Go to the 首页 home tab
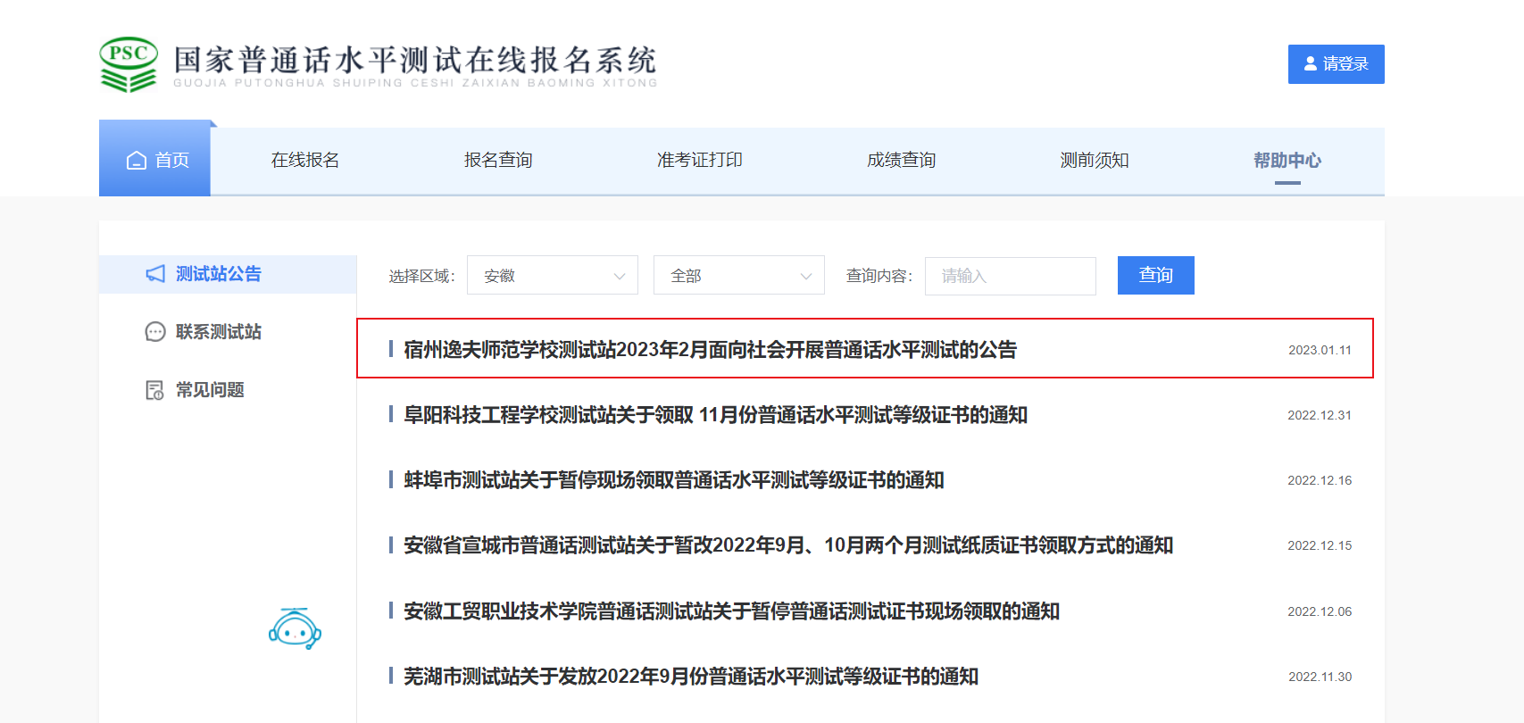The width and height of the screenshot is (1524, 723). (154, 159)
